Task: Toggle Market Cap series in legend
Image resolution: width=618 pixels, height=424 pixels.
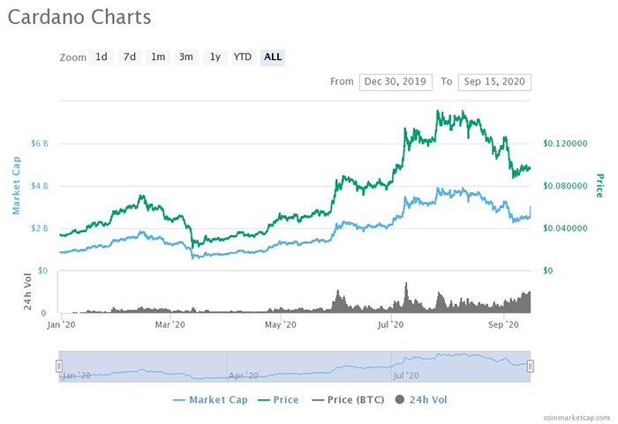Action: (x=212, y=399)
